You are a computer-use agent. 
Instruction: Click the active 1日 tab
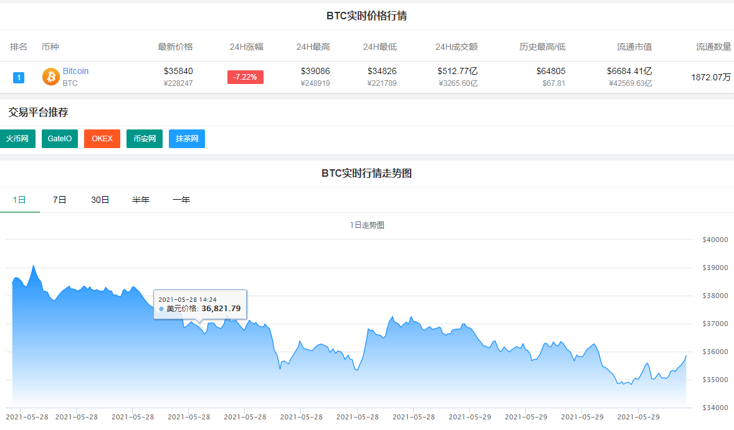coord(18,200)
